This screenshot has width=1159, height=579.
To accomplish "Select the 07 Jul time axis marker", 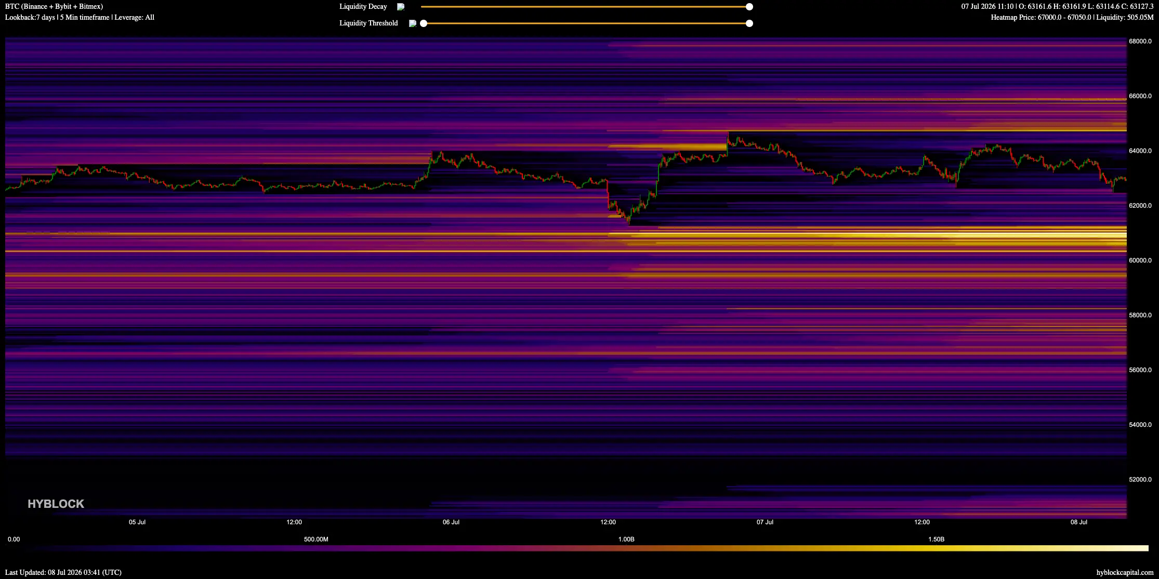I will [765, 522].
